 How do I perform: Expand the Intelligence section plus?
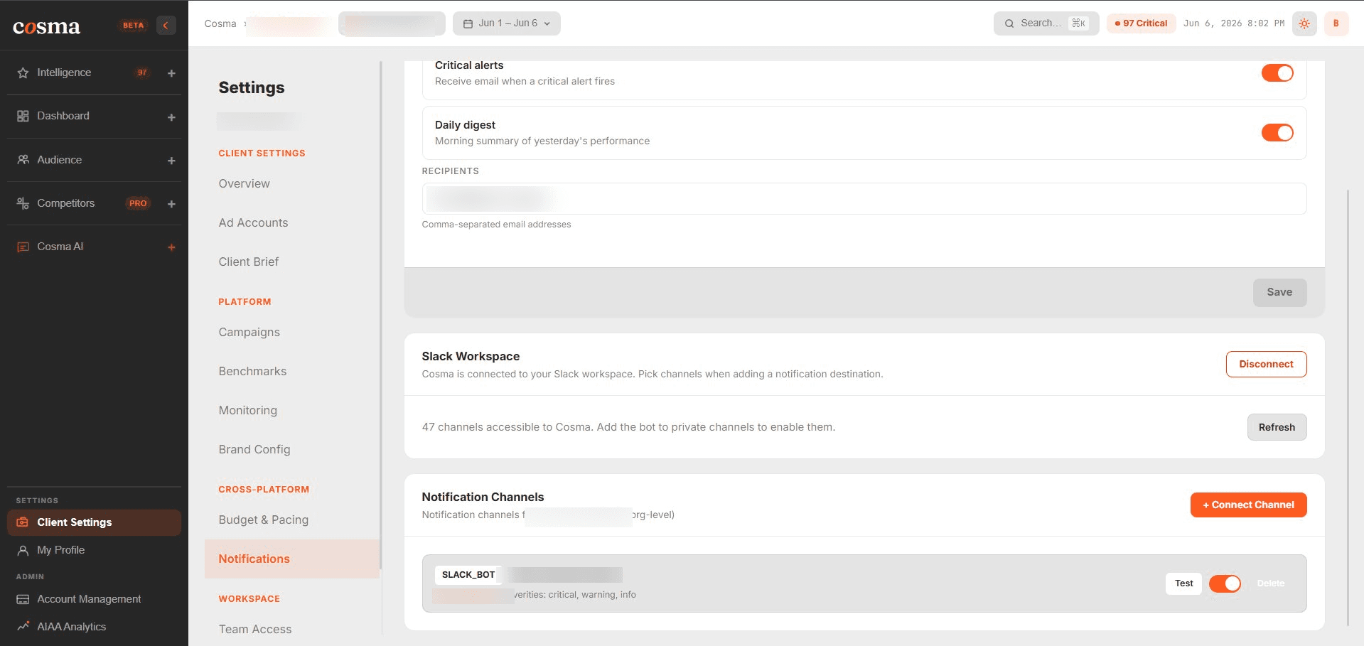click(171, 73)
